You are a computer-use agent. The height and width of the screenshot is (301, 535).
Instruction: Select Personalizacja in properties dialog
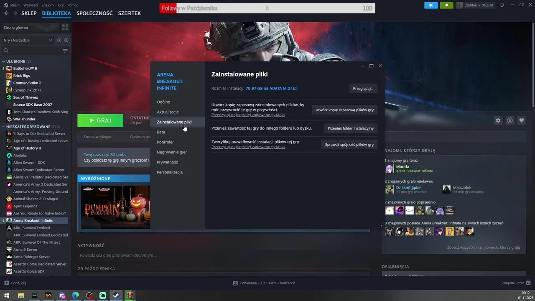click(x=170, y=172)
